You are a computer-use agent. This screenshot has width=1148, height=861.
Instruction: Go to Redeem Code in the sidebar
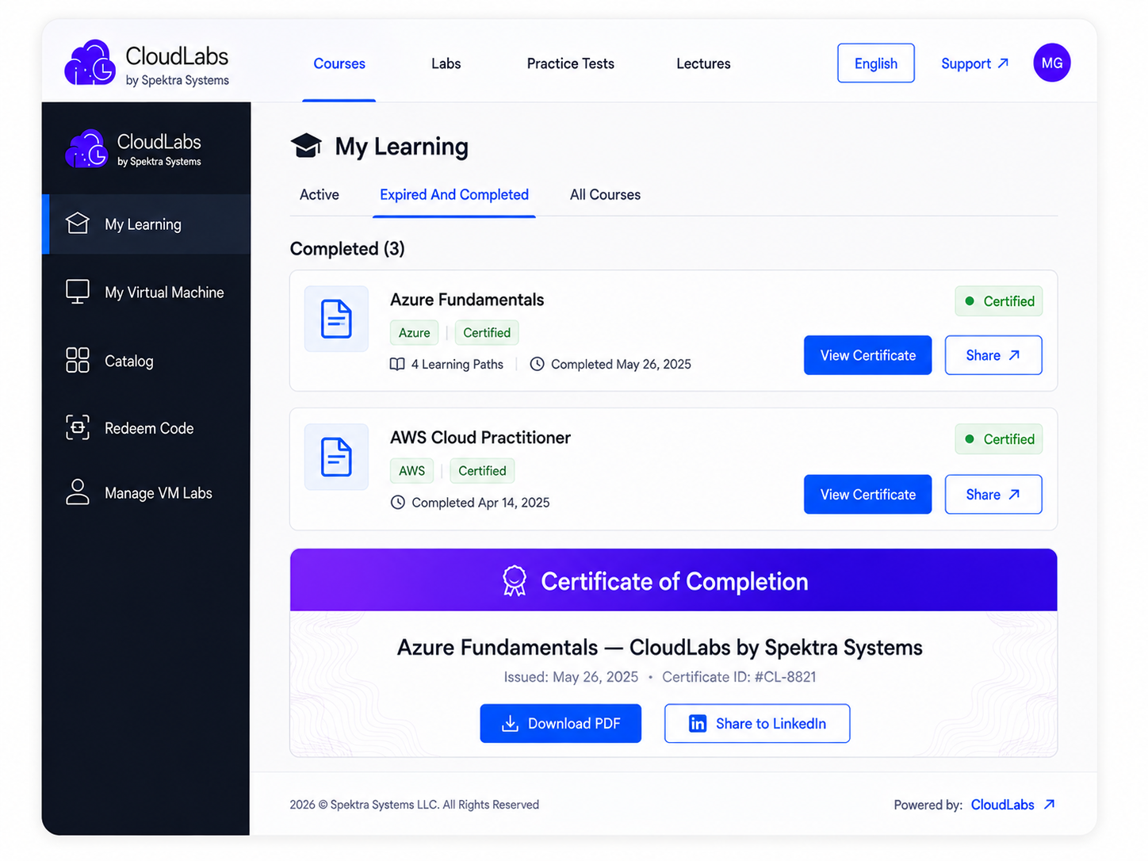click(147, 428)
